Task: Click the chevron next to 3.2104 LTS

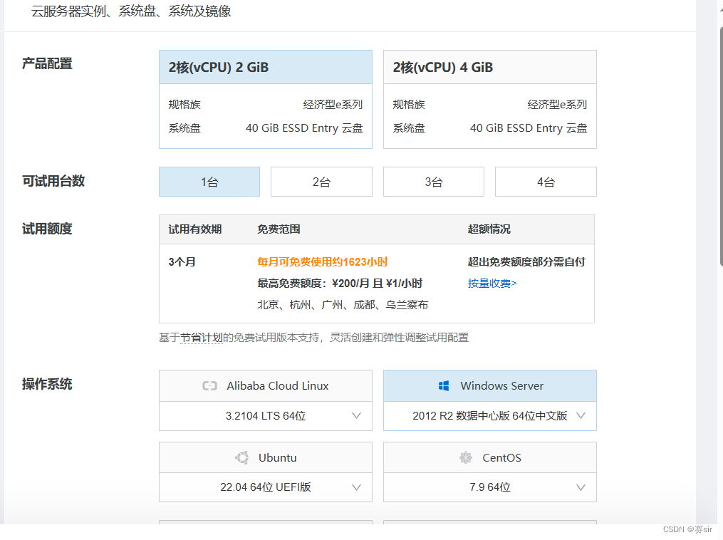Action: pos(356,416)
